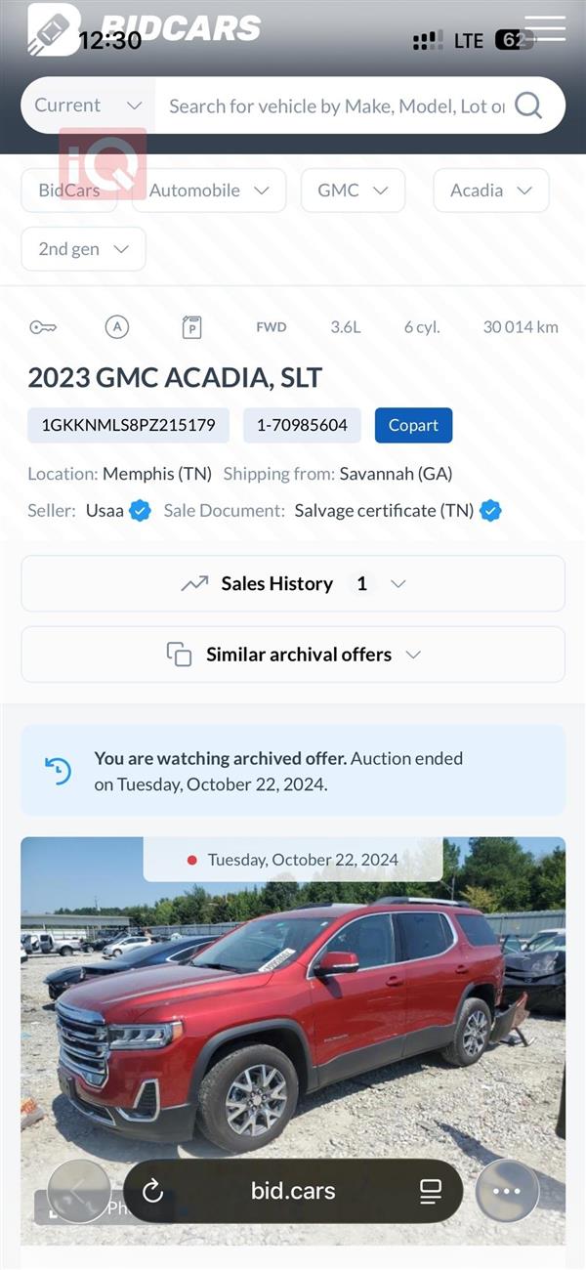586x1270 pixels.
Task: Tap the BidCars logo in the header
Action: point(145,28)
